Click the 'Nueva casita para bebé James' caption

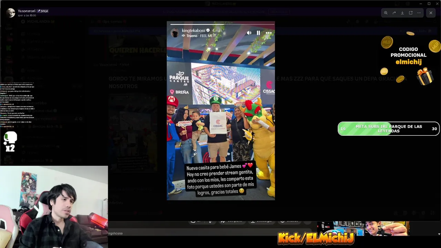click(x=220, y=179)
